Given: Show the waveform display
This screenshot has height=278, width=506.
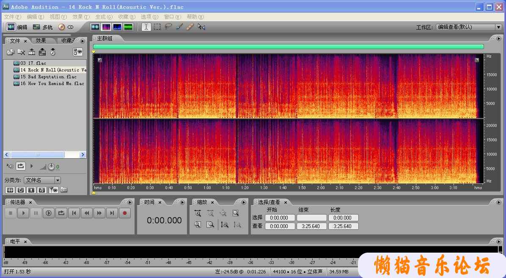Looking at the screenshot, I should 95,27.
